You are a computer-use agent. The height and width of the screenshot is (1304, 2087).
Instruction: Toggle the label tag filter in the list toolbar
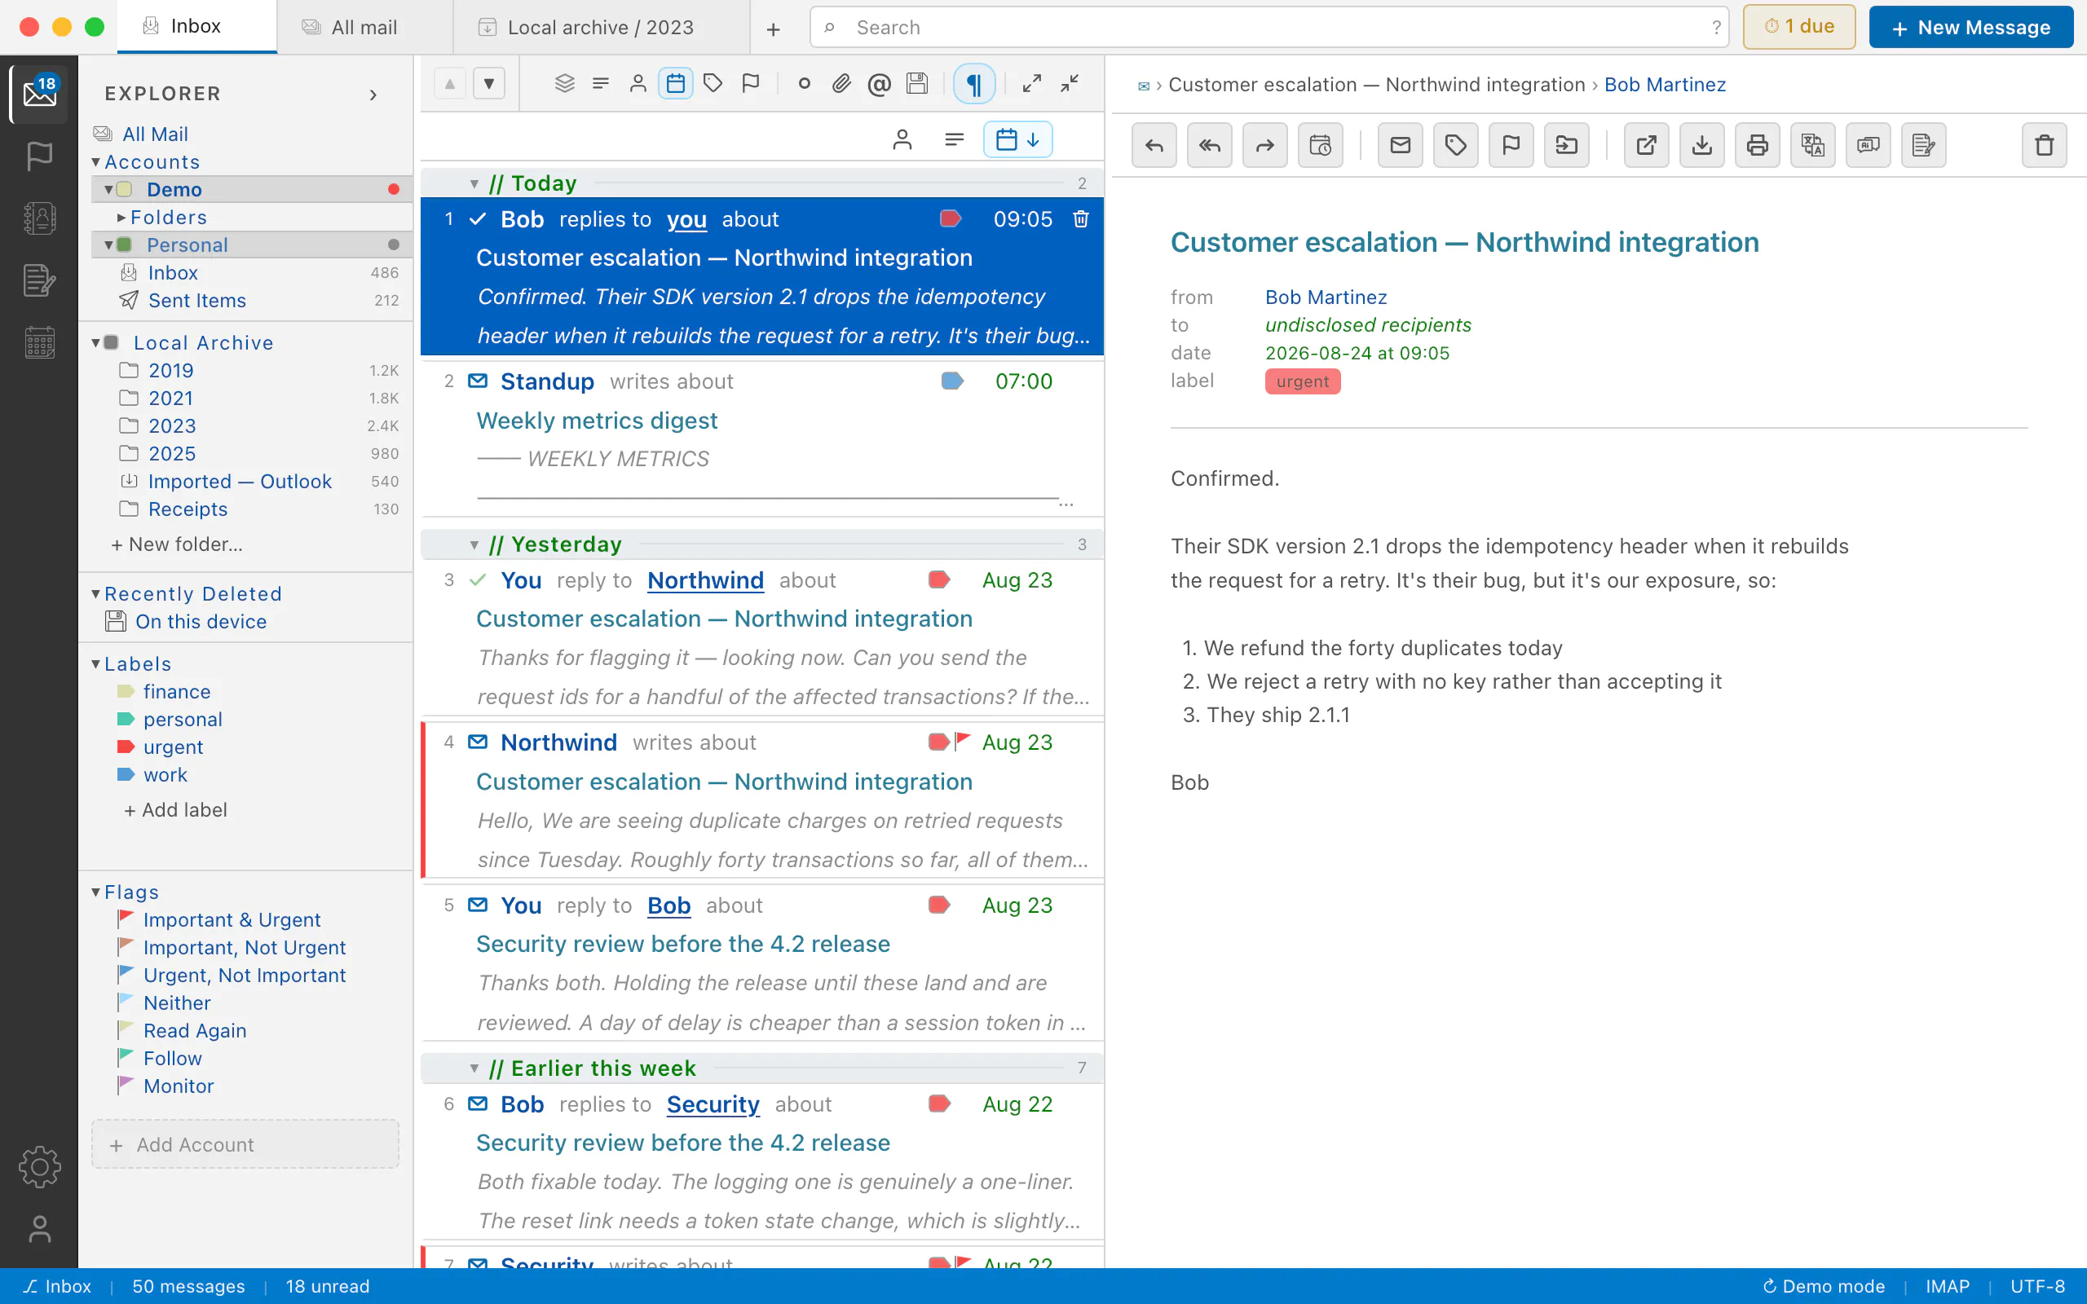[713, 84]
